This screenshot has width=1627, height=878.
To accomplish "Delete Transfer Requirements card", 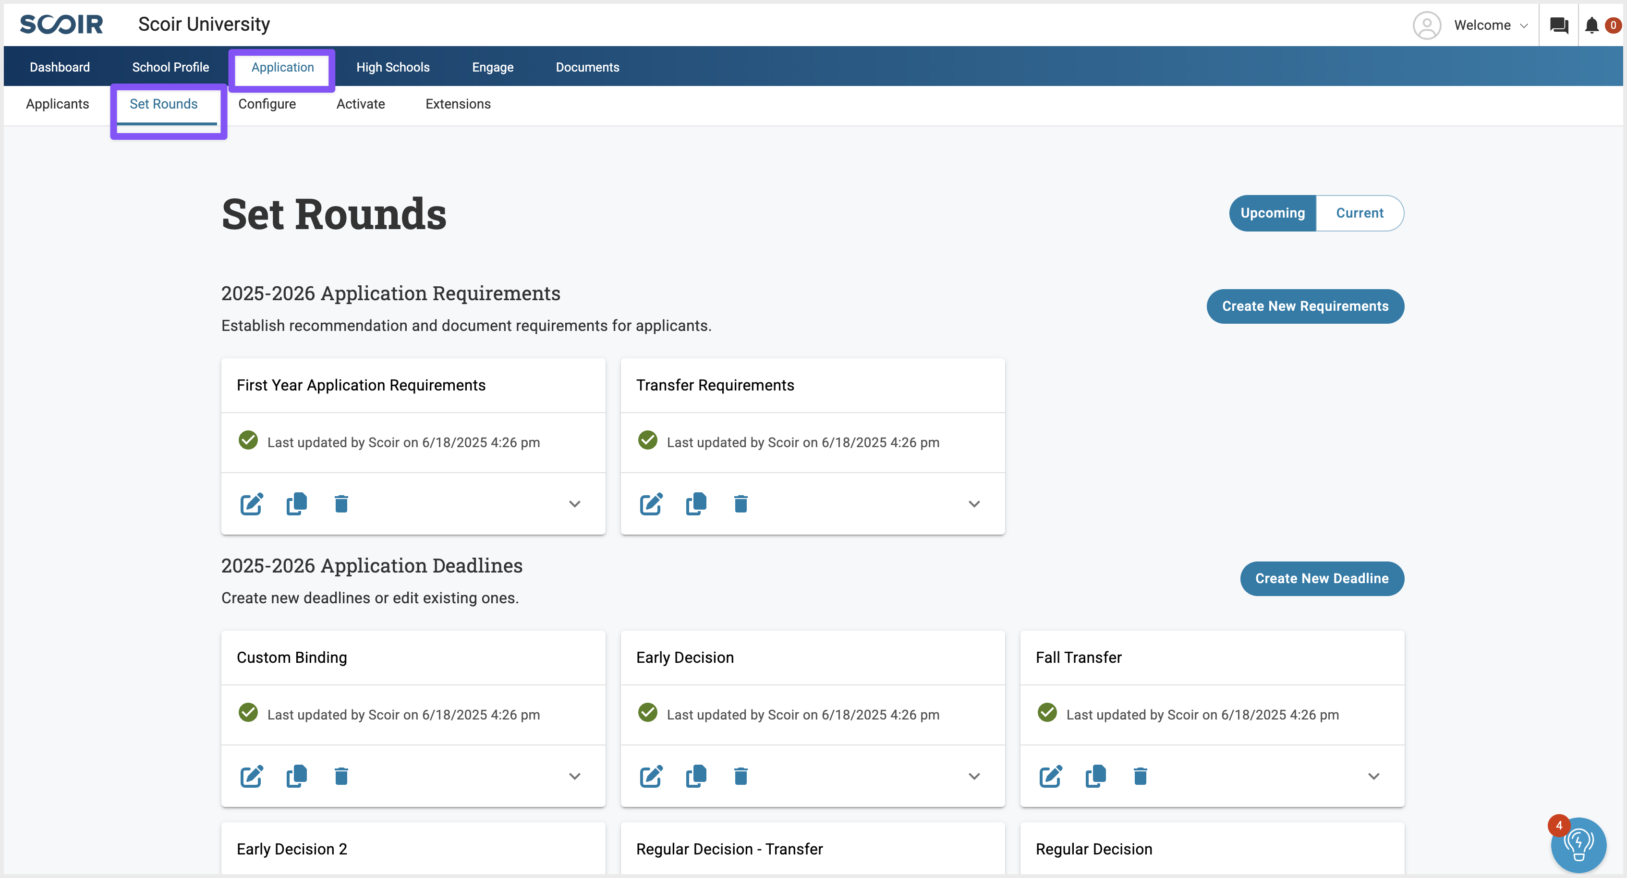I will tap(741, 504).
